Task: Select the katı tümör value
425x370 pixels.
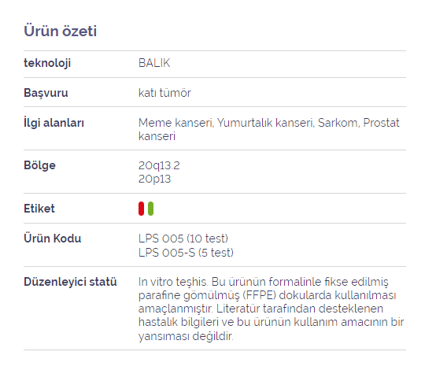Action: click(x=164, y=93)
